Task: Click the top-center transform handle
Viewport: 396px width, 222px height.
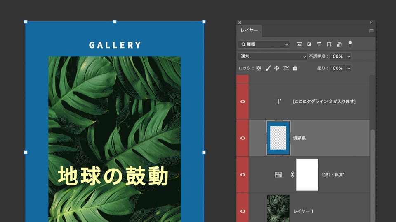Action: [115, 22]
